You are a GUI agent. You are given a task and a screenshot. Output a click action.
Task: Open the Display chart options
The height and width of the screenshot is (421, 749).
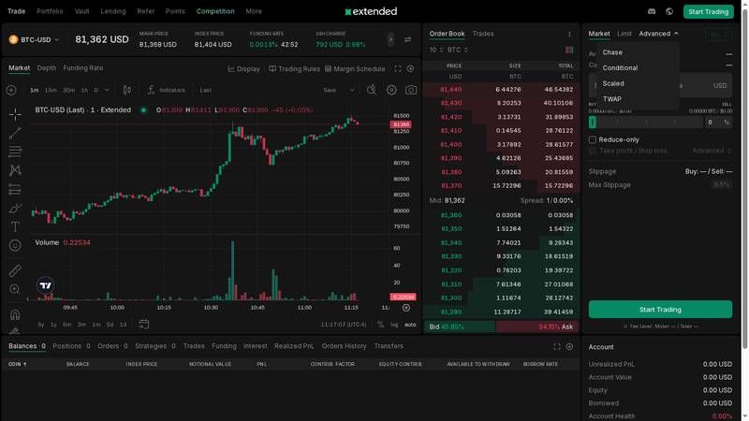[243, 68]
